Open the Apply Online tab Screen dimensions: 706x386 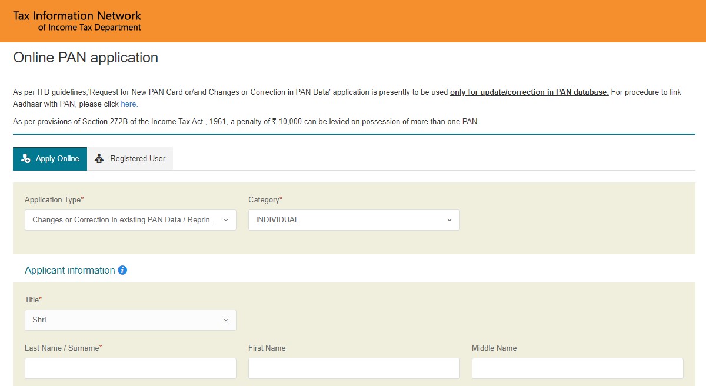(x=50, y=158)
